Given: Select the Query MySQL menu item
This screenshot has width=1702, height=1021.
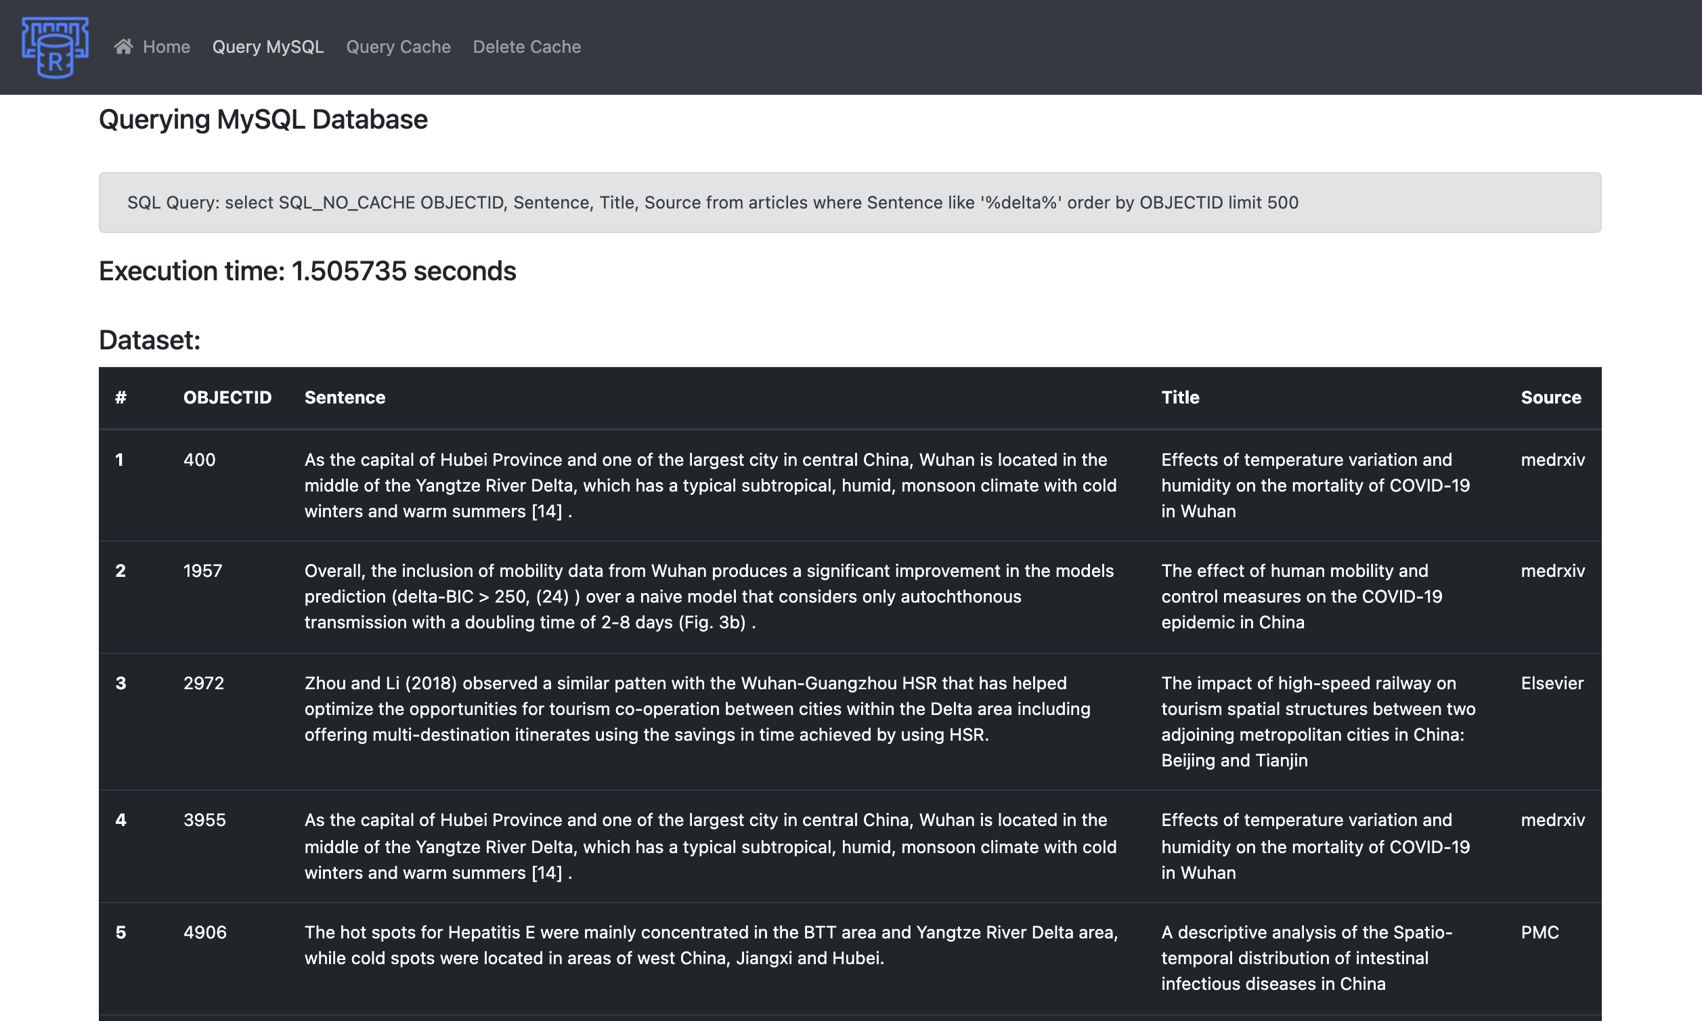Looking at the screenshot, I should pyautogui.click(x=267, y=47).
